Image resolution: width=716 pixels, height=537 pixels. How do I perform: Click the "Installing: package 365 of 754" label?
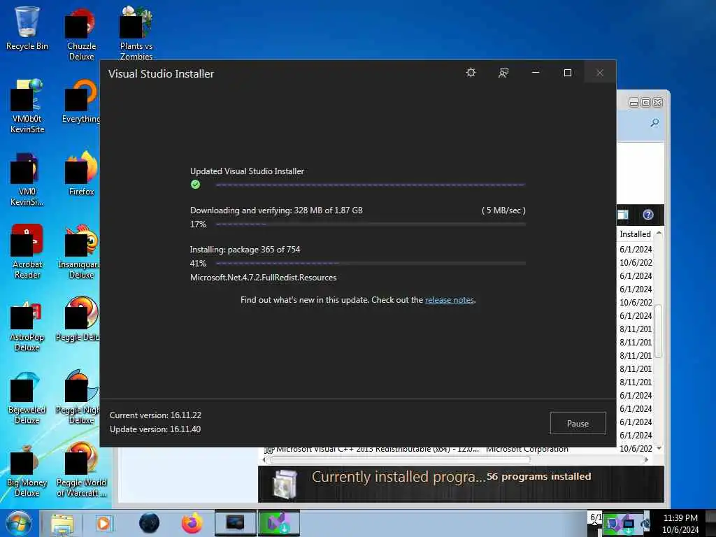tap(245, 250)
